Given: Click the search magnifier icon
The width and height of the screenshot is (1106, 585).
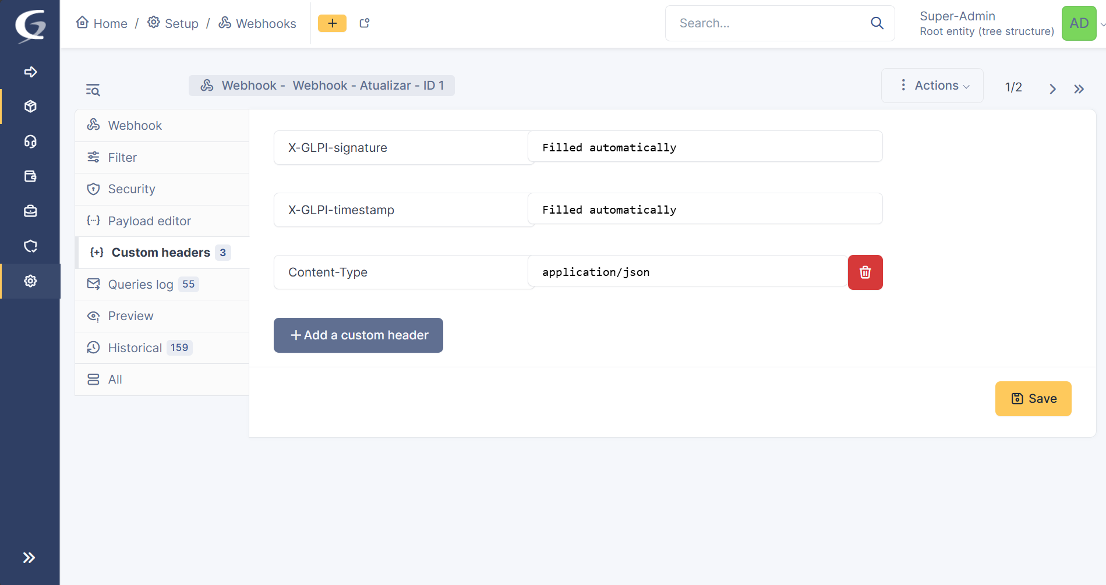Looking at the screenshot, I should click(877, 23).
